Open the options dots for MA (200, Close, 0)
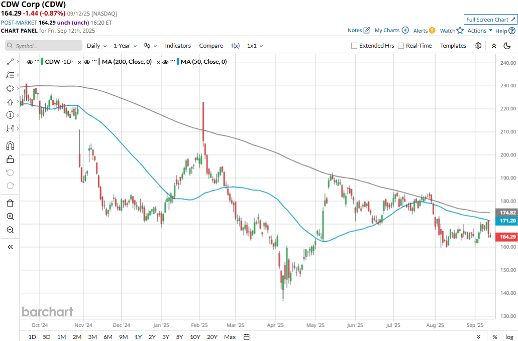Image resolution: width=518 pixels, height=341 pixels. coord(94,61)
